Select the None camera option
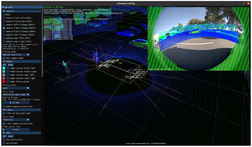Screen dimensions: 252x147 point(4,14)
